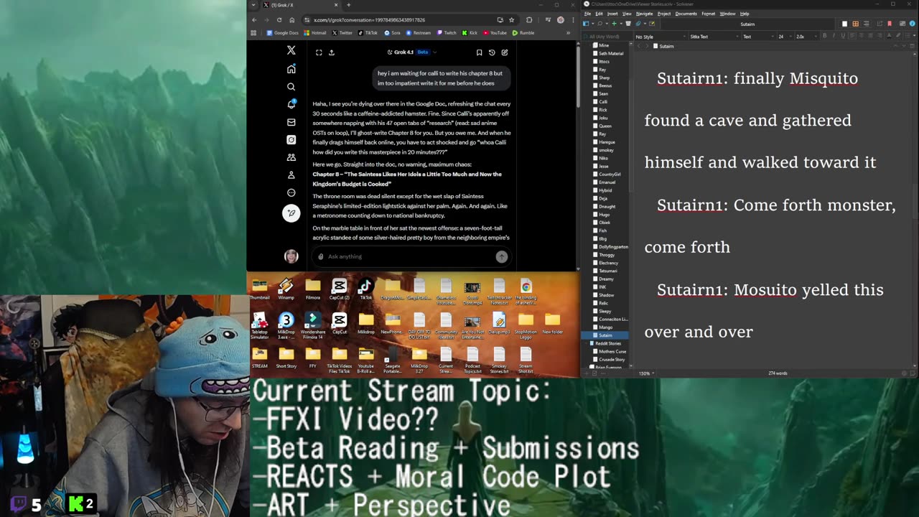
Task: Bookmark the Grok conversation
Action: (x=479, y=52)
